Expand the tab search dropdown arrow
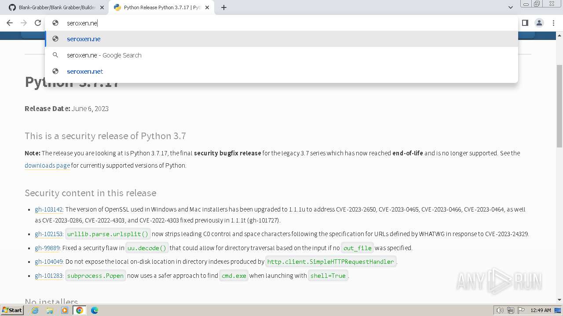563x316 pixels. tap(510, 7)
